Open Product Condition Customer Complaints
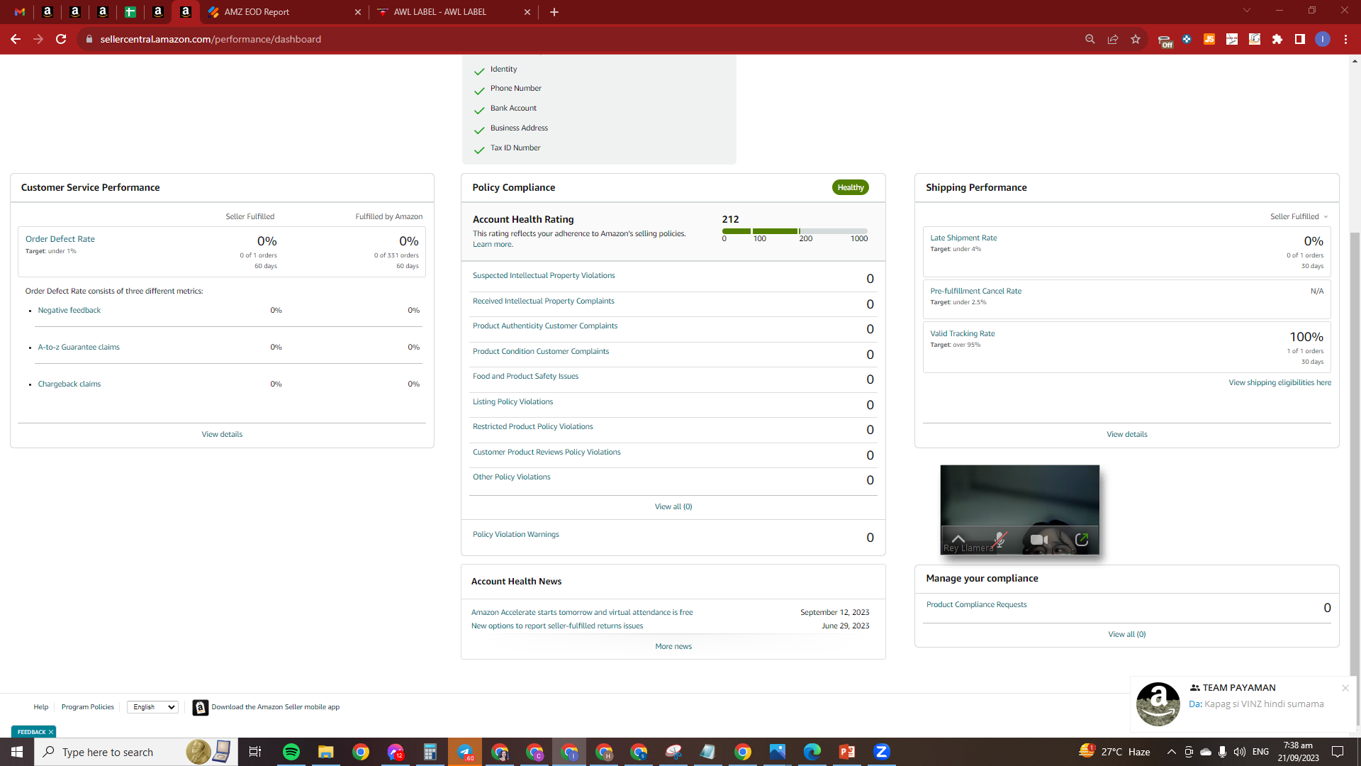Viewport: 1361px width, 766px height. 541,352
